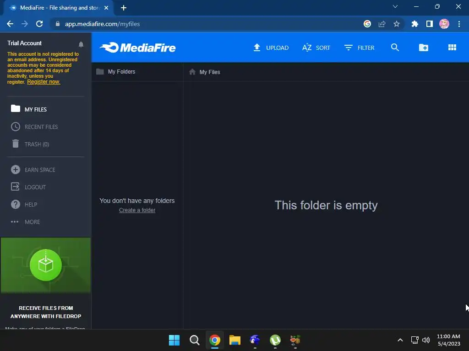Viewport: 469px width, 351px height.
Task: Open HELP in sidebar
Action: 24,204
